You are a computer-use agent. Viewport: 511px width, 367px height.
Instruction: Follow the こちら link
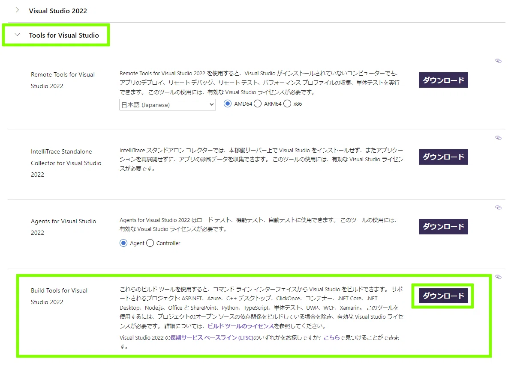[x=332, y=338]
